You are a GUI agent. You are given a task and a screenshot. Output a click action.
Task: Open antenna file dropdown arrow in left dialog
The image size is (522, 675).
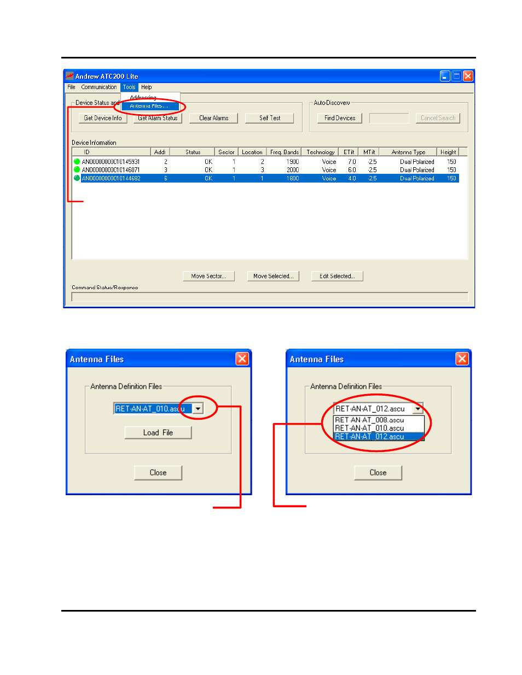click(x=198, y=408)
